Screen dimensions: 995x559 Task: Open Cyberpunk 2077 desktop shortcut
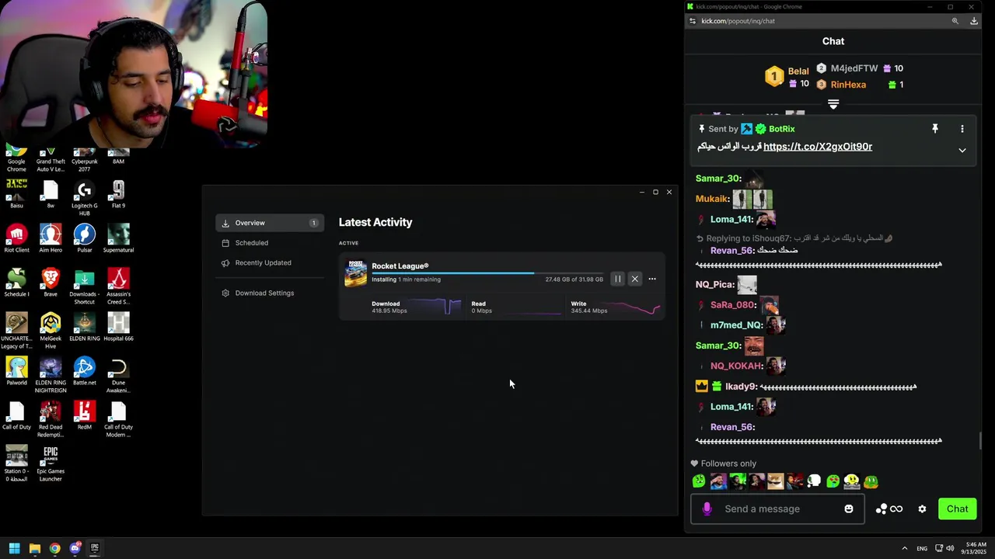[84, 158]
